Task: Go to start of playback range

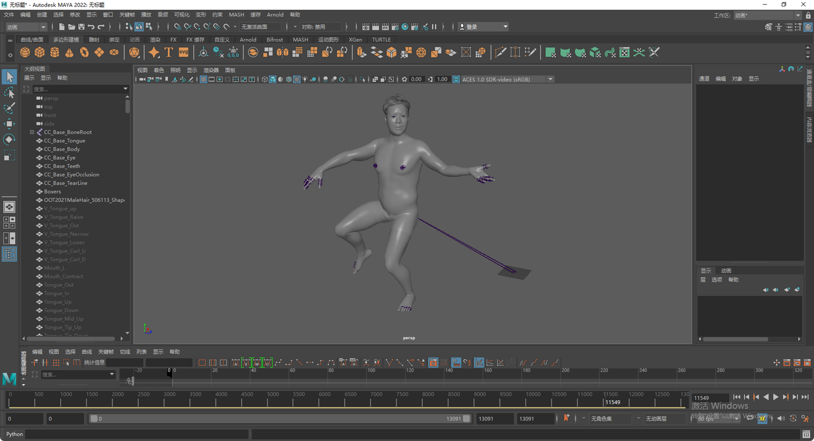Action: click(x=736, y=397)
